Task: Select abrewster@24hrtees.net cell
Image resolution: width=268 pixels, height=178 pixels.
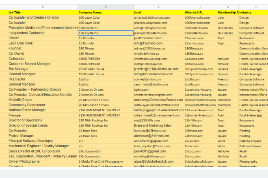Action: click(159, 136)
